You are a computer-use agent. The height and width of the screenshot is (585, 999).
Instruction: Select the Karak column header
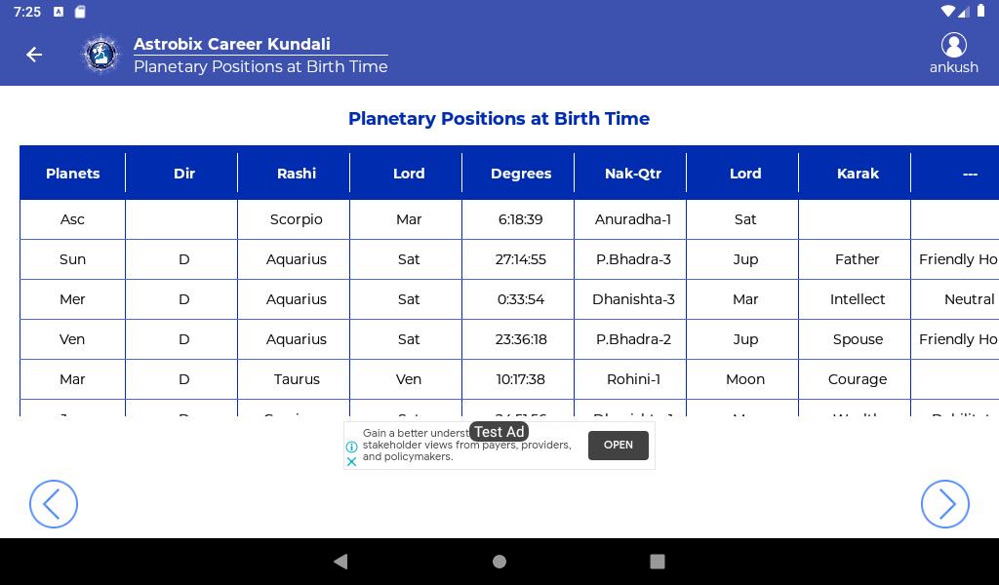858,174
